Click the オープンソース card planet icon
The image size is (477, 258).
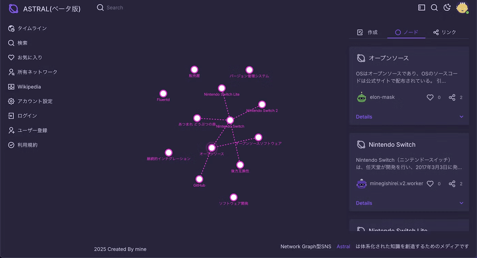coord(361,58)
